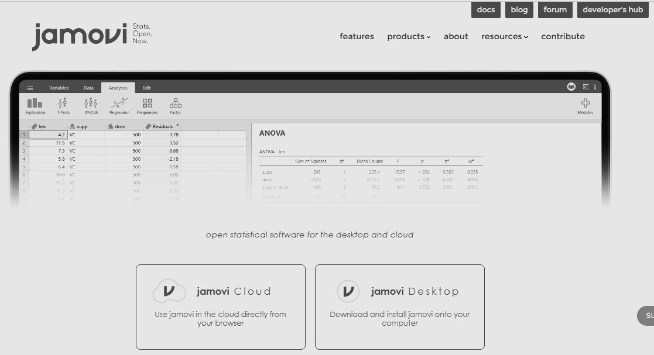Select the cell containing 11.5
Screen dimensions: 654x355
(x=47, y=143)
